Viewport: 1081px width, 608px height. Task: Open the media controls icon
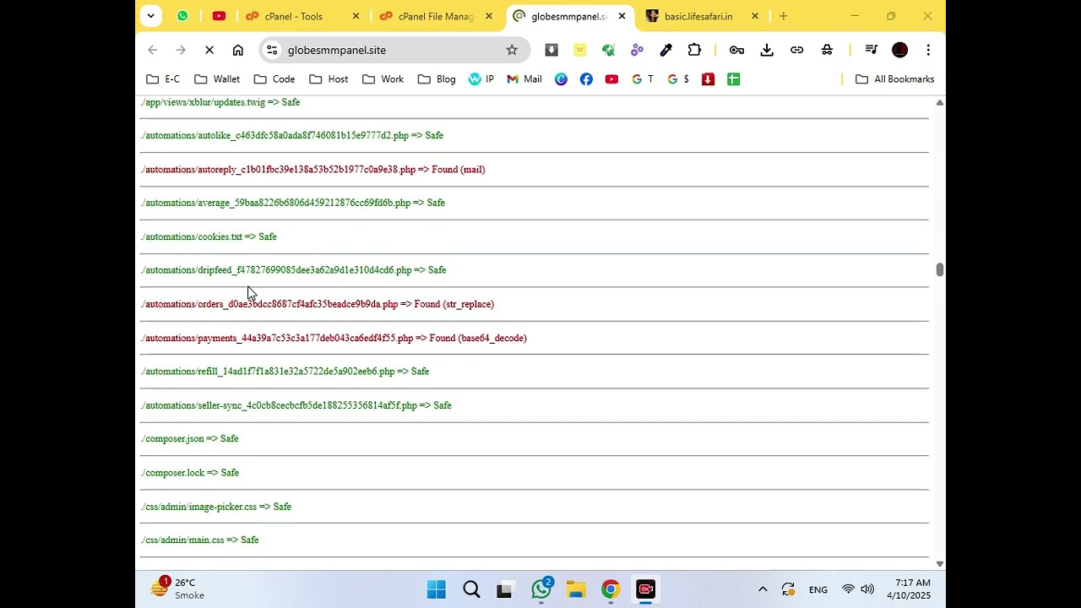click(x=872, y=50)
